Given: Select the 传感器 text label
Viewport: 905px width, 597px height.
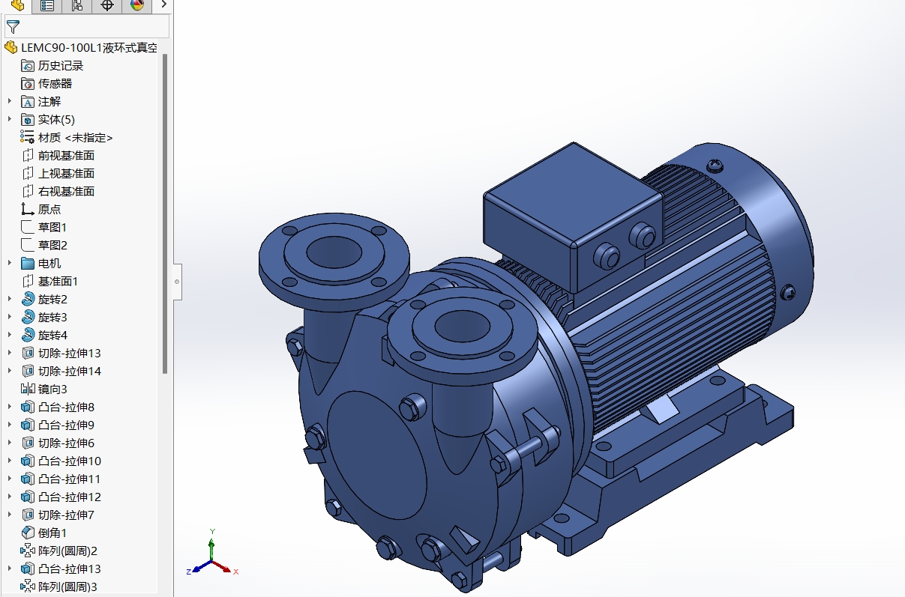Looking at the screenshot, I should coord(55,83).
